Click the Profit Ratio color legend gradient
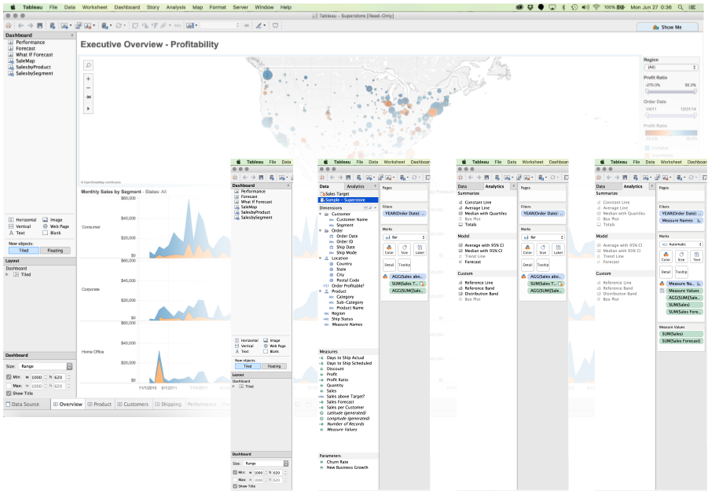 click(671, 133)
